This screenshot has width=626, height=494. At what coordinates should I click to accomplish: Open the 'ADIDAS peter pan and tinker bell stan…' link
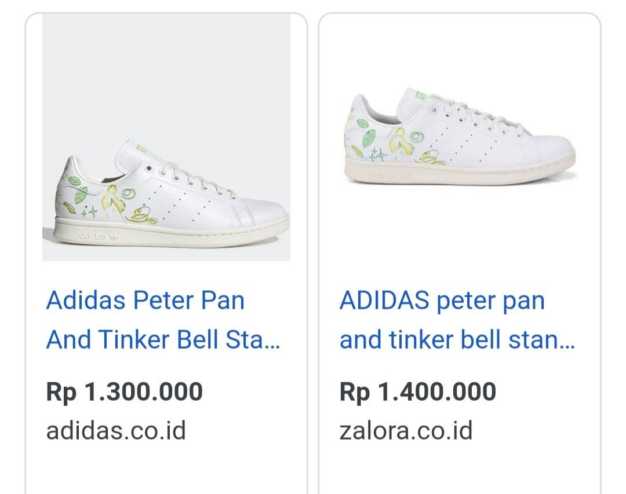pyautogui.click(x=457, y=320)
